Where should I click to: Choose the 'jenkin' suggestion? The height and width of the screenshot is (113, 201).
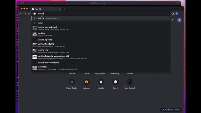click(101, 23)
